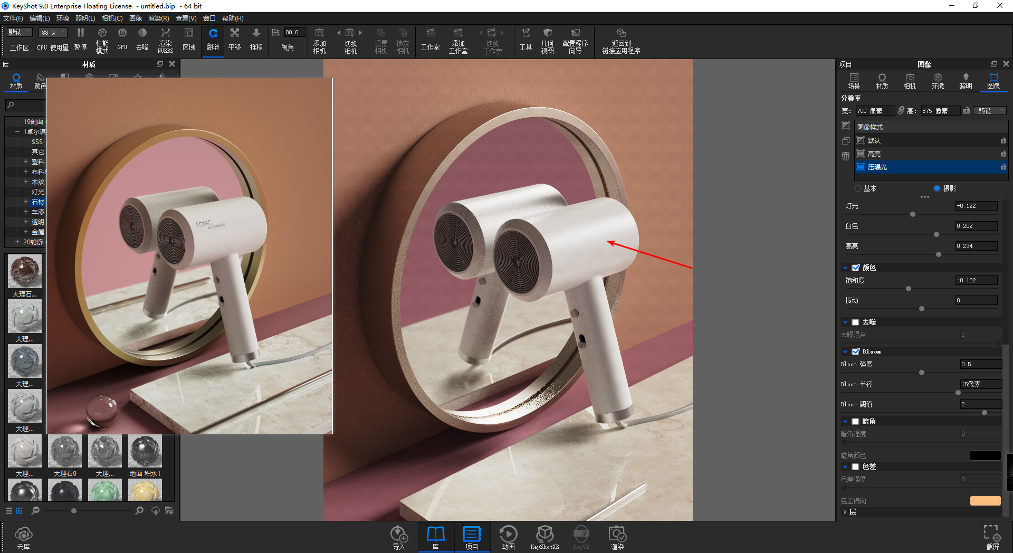Open the 项目 project panel button
Viewport: 1013px width, 553px height.
point(472,538)
